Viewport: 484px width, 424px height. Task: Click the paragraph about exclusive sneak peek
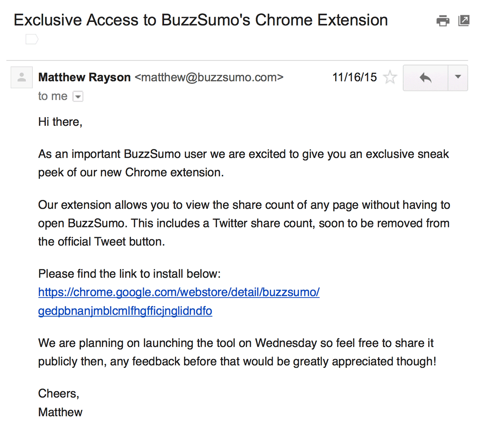click(x=243, y=163)
